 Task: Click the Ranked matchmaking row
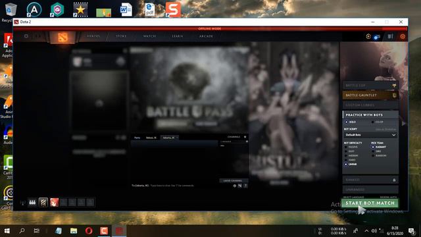(x=370, y=180)
